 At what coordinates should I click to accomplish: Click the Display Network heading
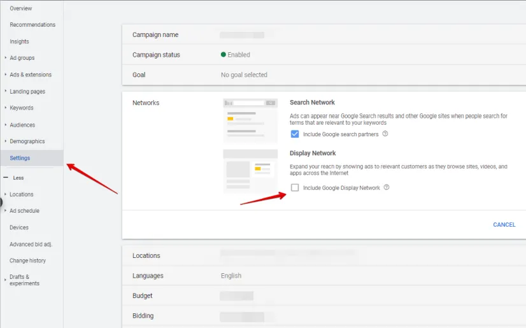[313, 153]
